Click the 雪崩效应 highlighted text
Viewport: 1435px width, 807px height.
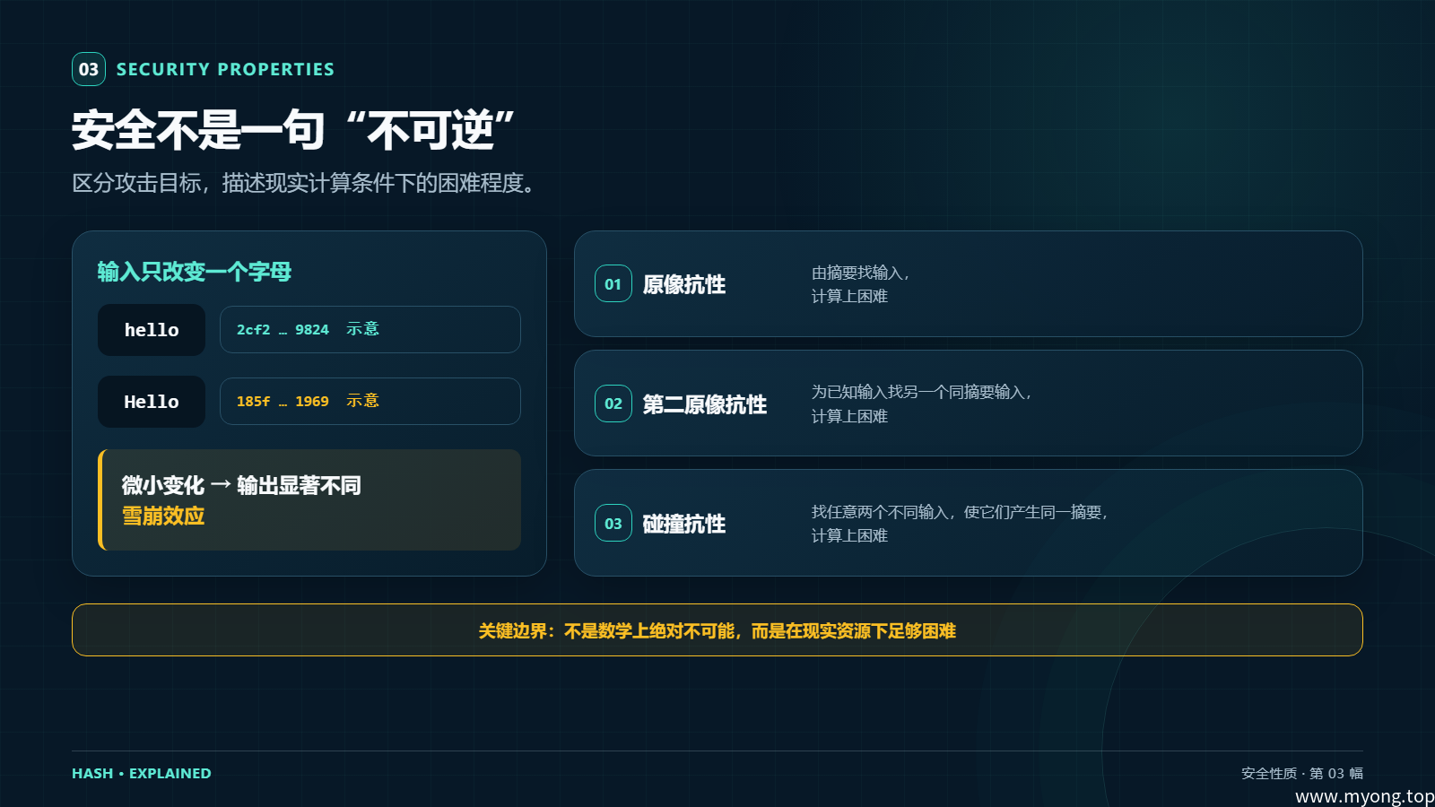[x=163, y=516]
